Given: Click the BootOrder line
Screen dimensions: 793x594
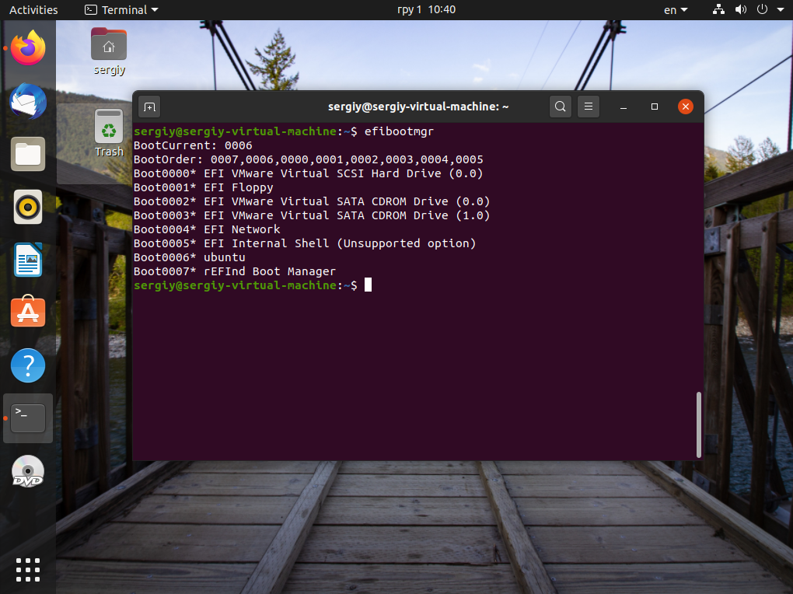Looking at the screenshot, I should click(309, 160).
